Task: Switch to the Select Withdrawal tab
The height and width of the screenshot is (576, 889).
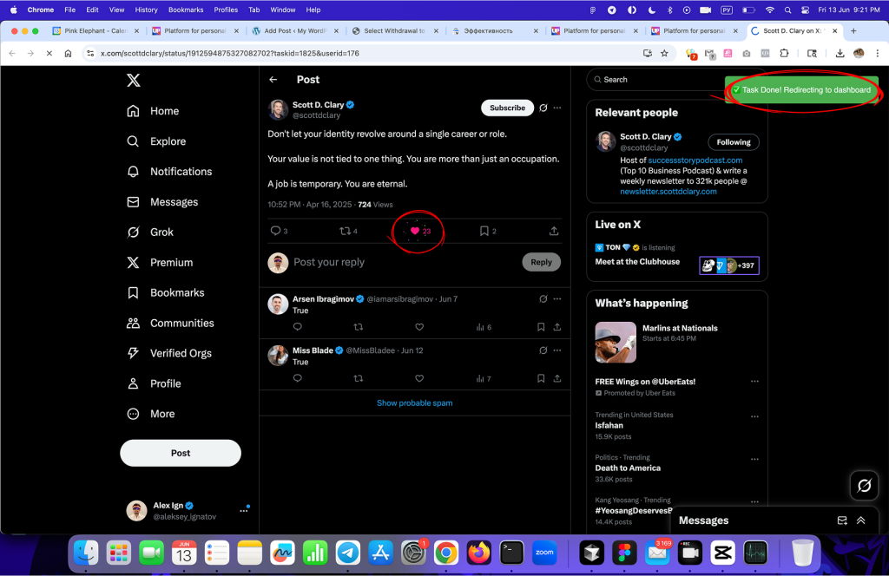Action: coord(395,31)
